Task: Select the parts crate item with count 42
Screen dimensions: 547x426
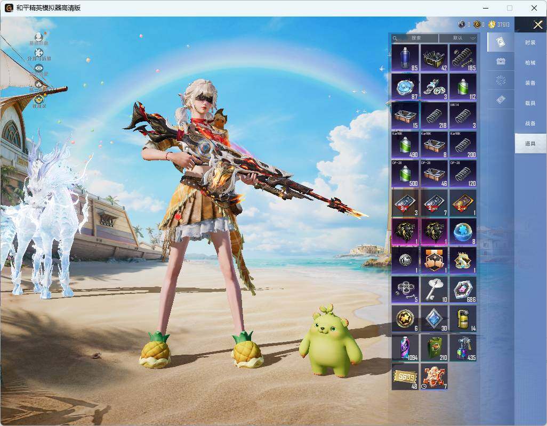Action: pos(434,58)
